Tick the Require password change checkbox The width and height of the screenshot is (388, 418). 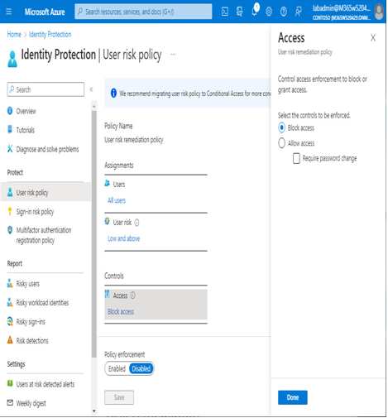(296, 158)
